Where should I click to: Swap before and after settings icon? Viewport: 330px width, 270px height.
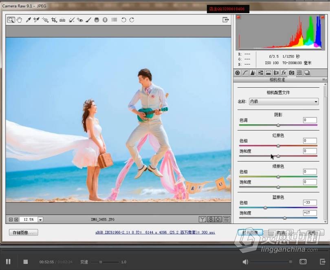point(211,219)
